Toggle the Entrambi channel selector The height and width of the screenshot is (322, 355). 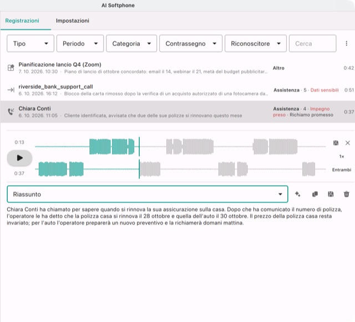click(x=342, y=170)
